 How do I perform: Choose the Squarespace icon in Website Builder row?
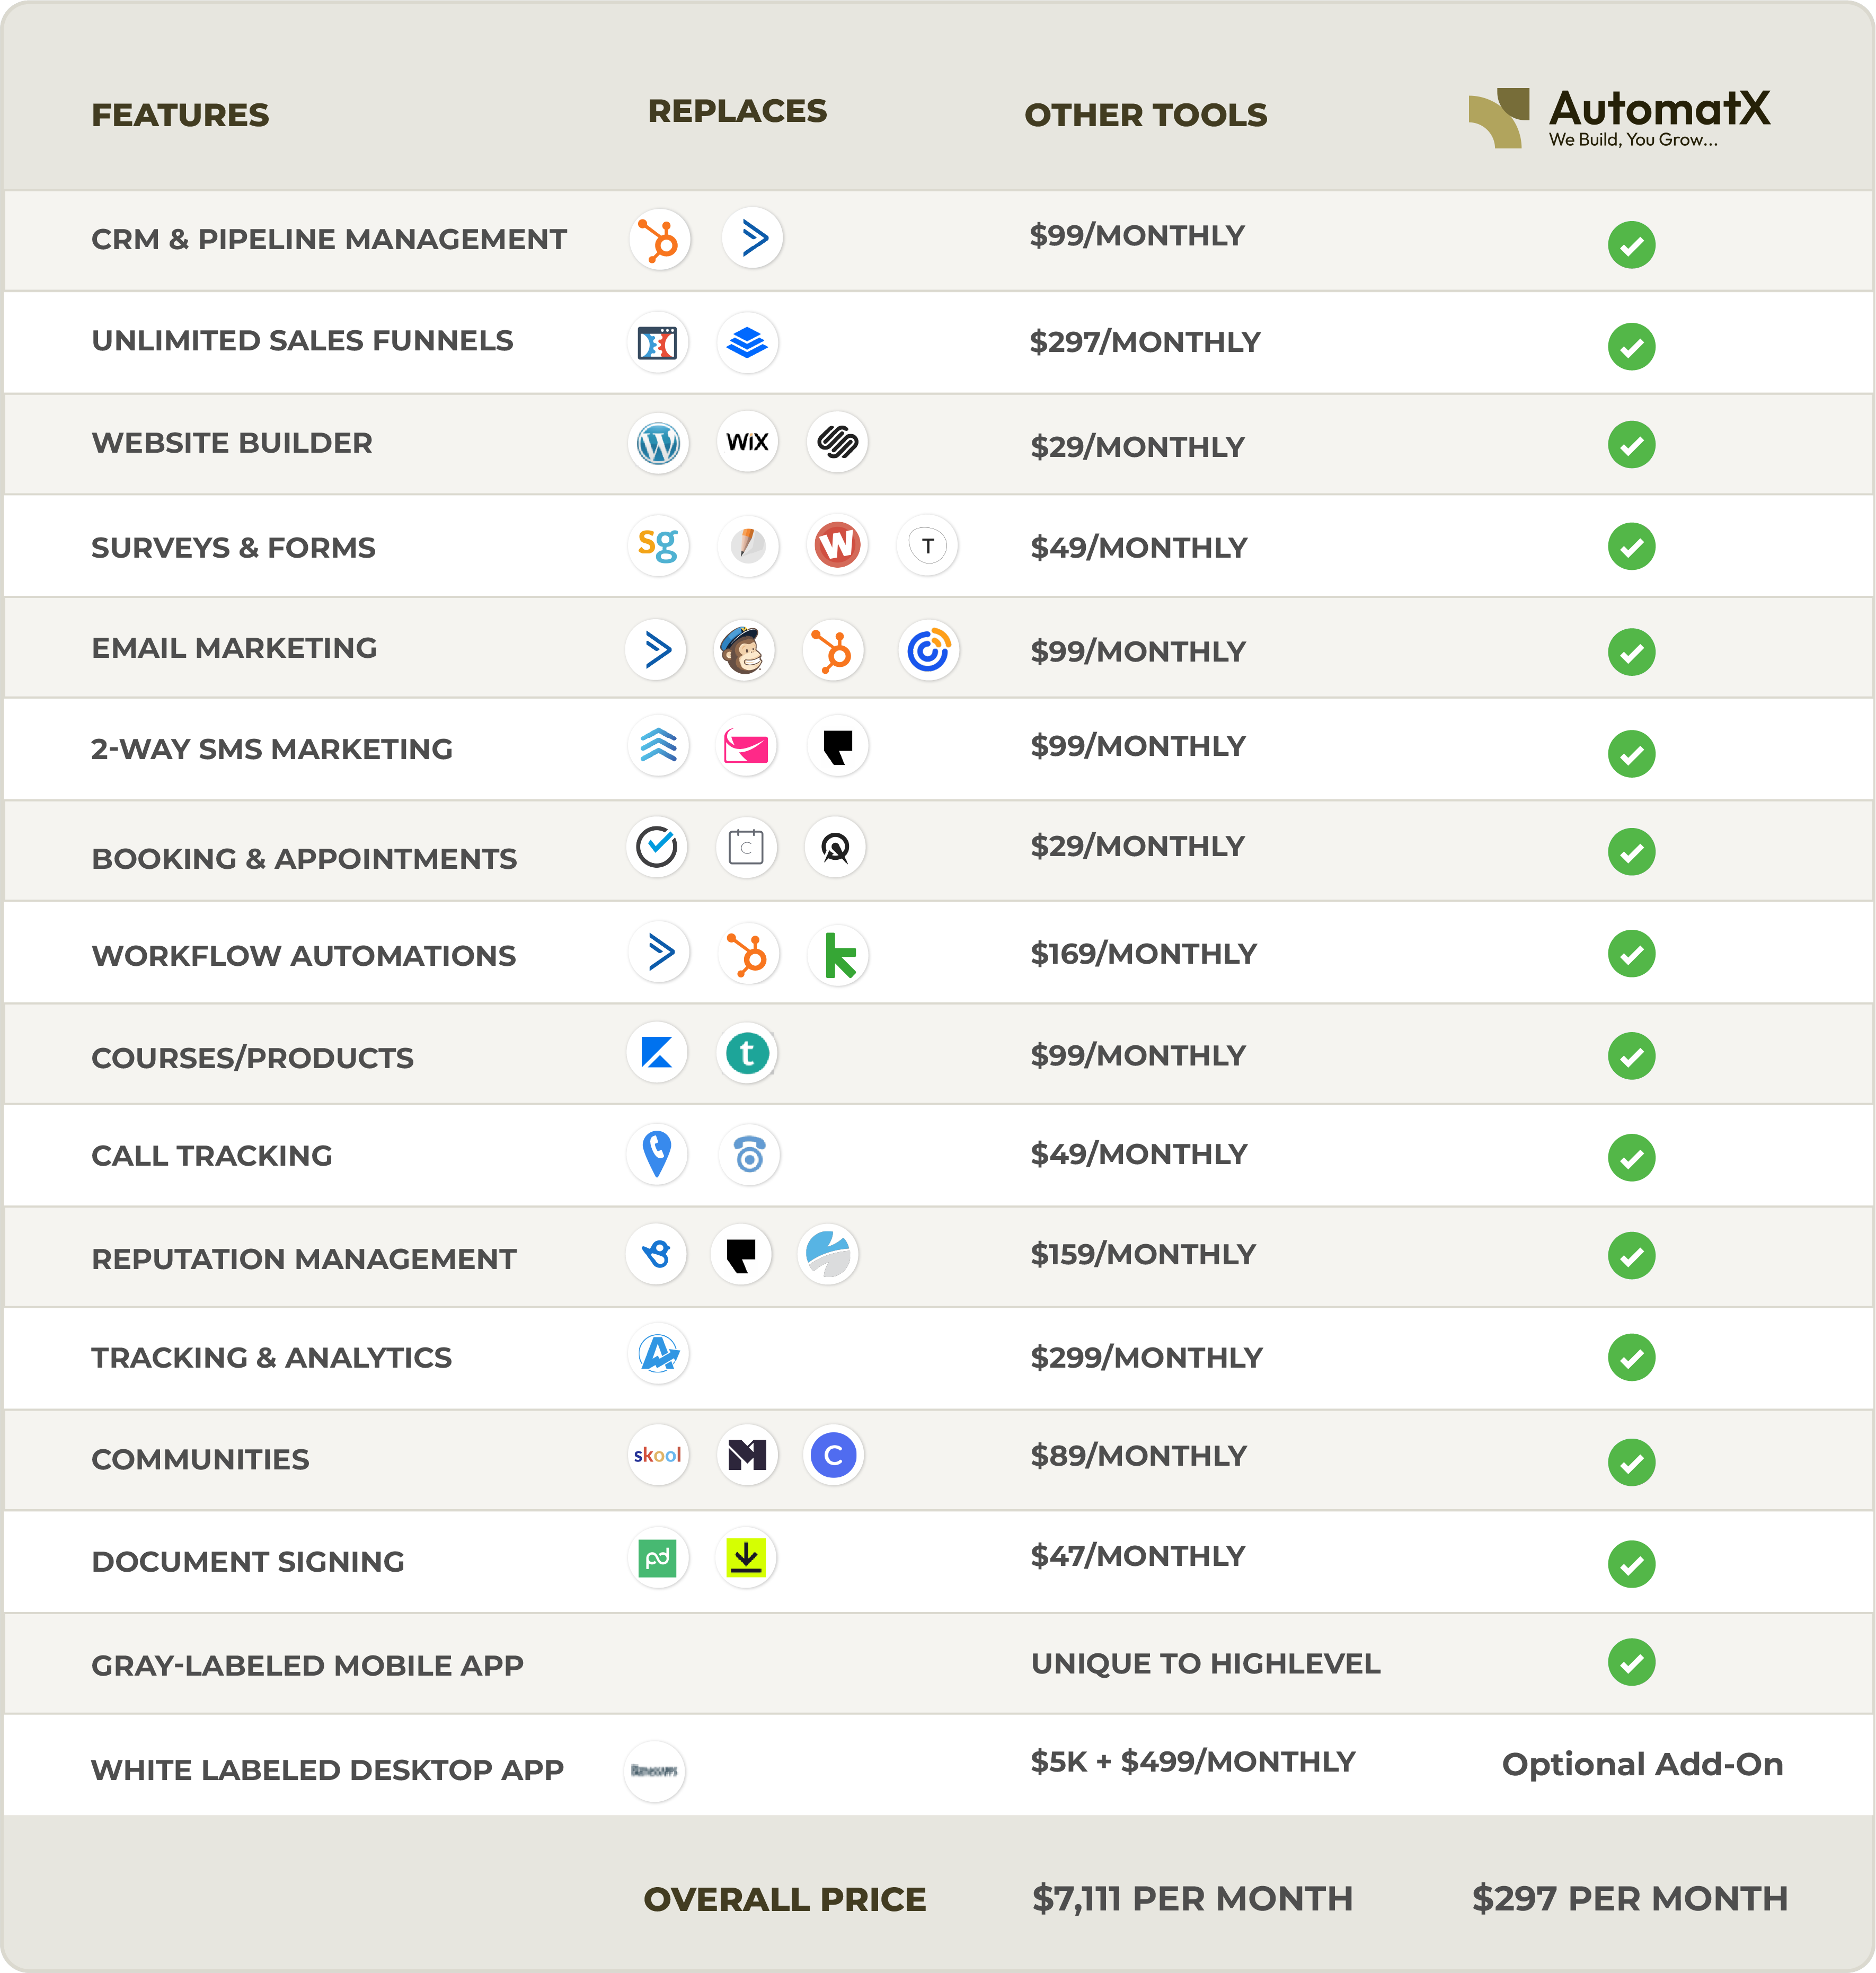click(837, 442)
